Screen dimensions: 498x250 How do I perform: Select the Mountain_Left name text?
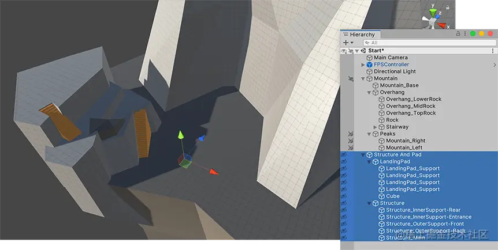[404, 147]
